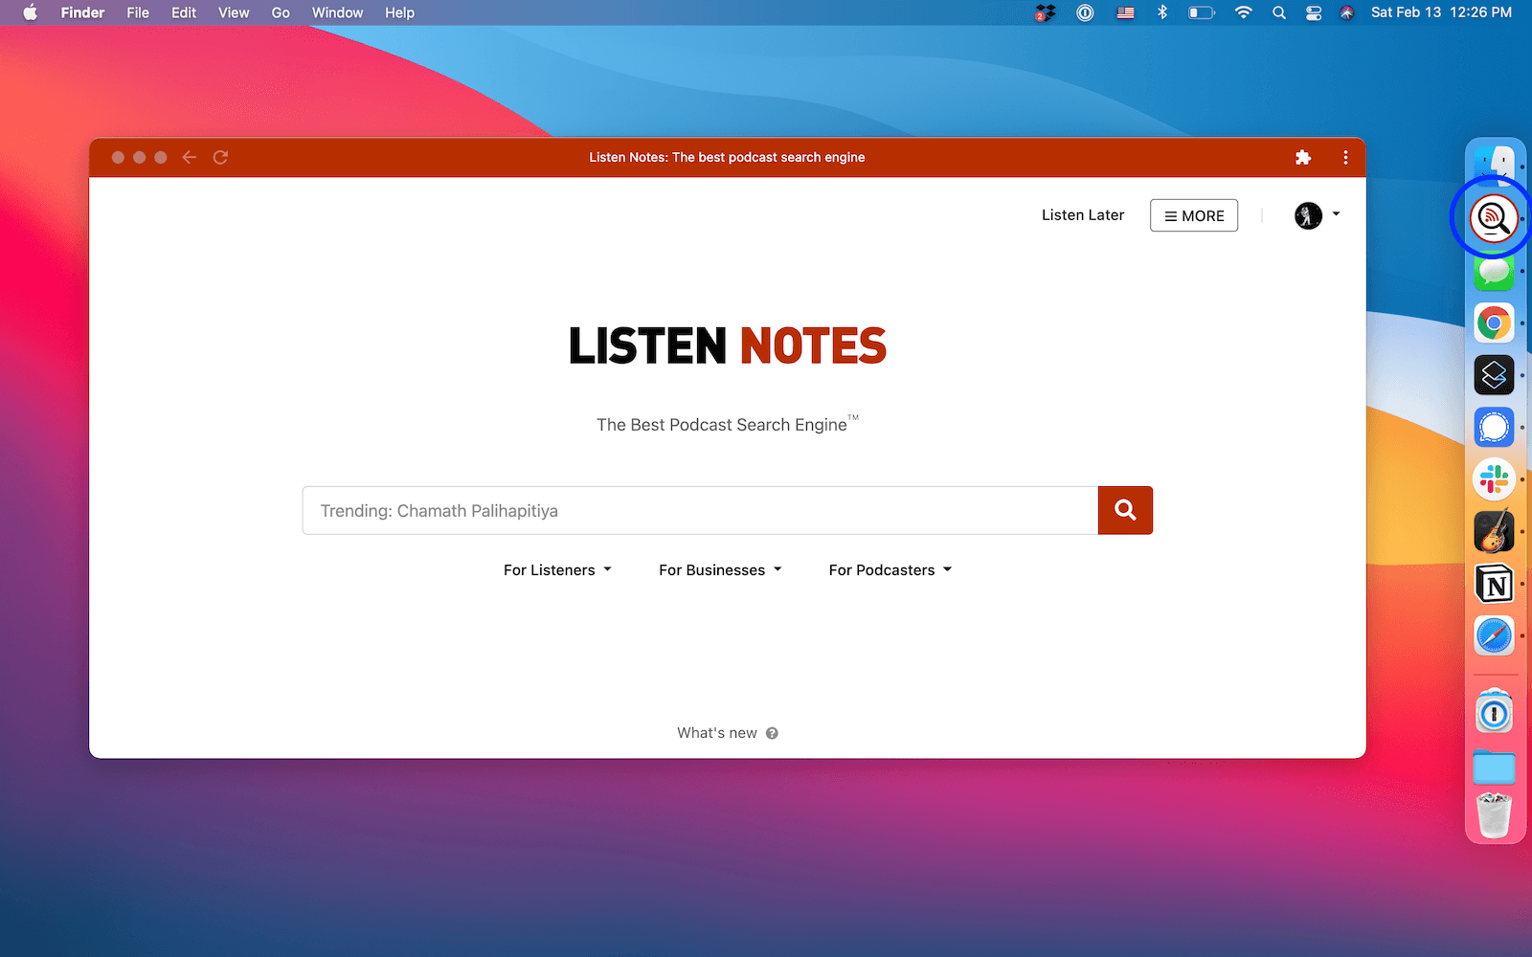
Task: Open the Apple menu
Action: click(x=30, y=12)
